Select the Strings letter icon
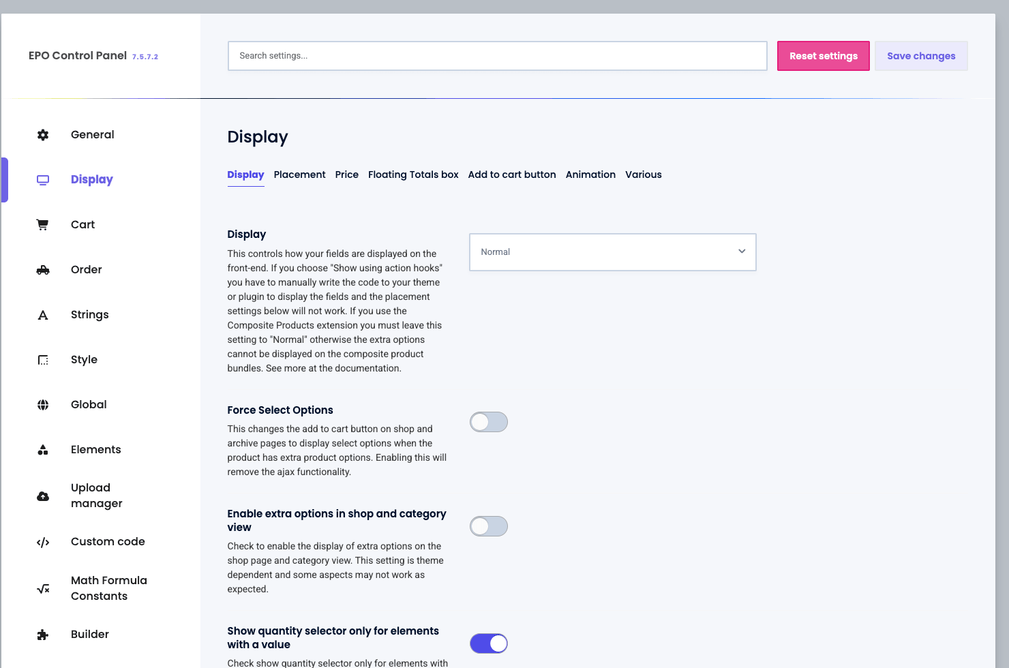Screen dimensions: 1009x668 tap(43, 315)
